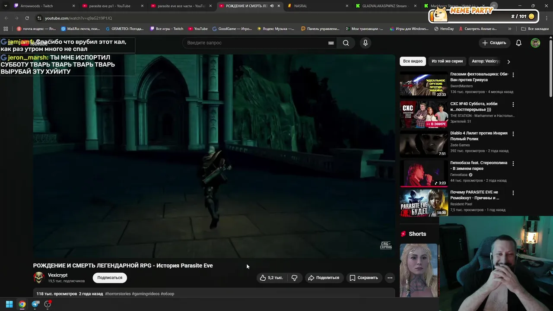The image size is (553, 311).
Task: Open Telegram from the taskbar
Action: pos(35,304)
